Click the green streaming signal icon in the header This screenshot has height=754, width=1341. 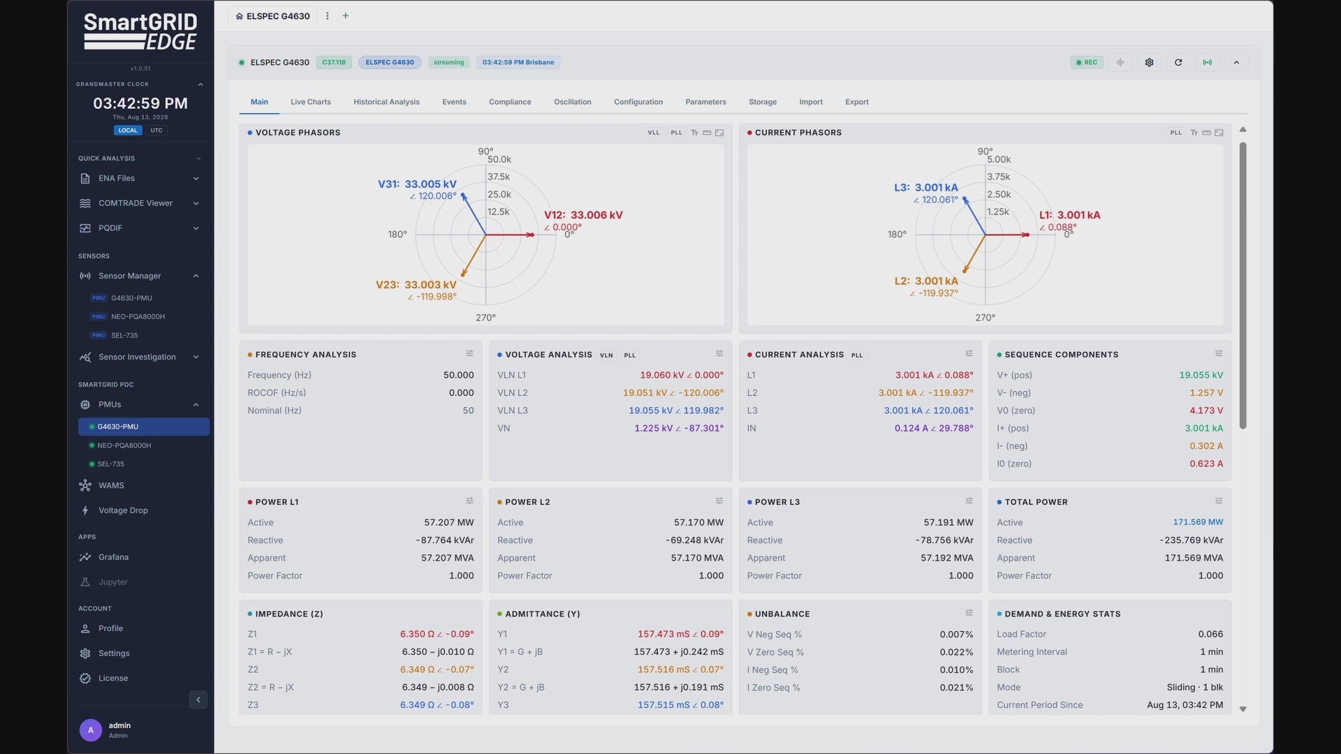[1207, 62]
